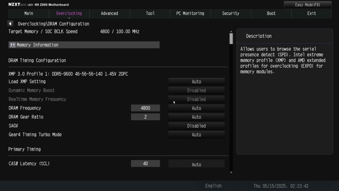The image size is (339, 191).
Task: Click the memory module icon in Memory Information
Action: tap(12, 45)
